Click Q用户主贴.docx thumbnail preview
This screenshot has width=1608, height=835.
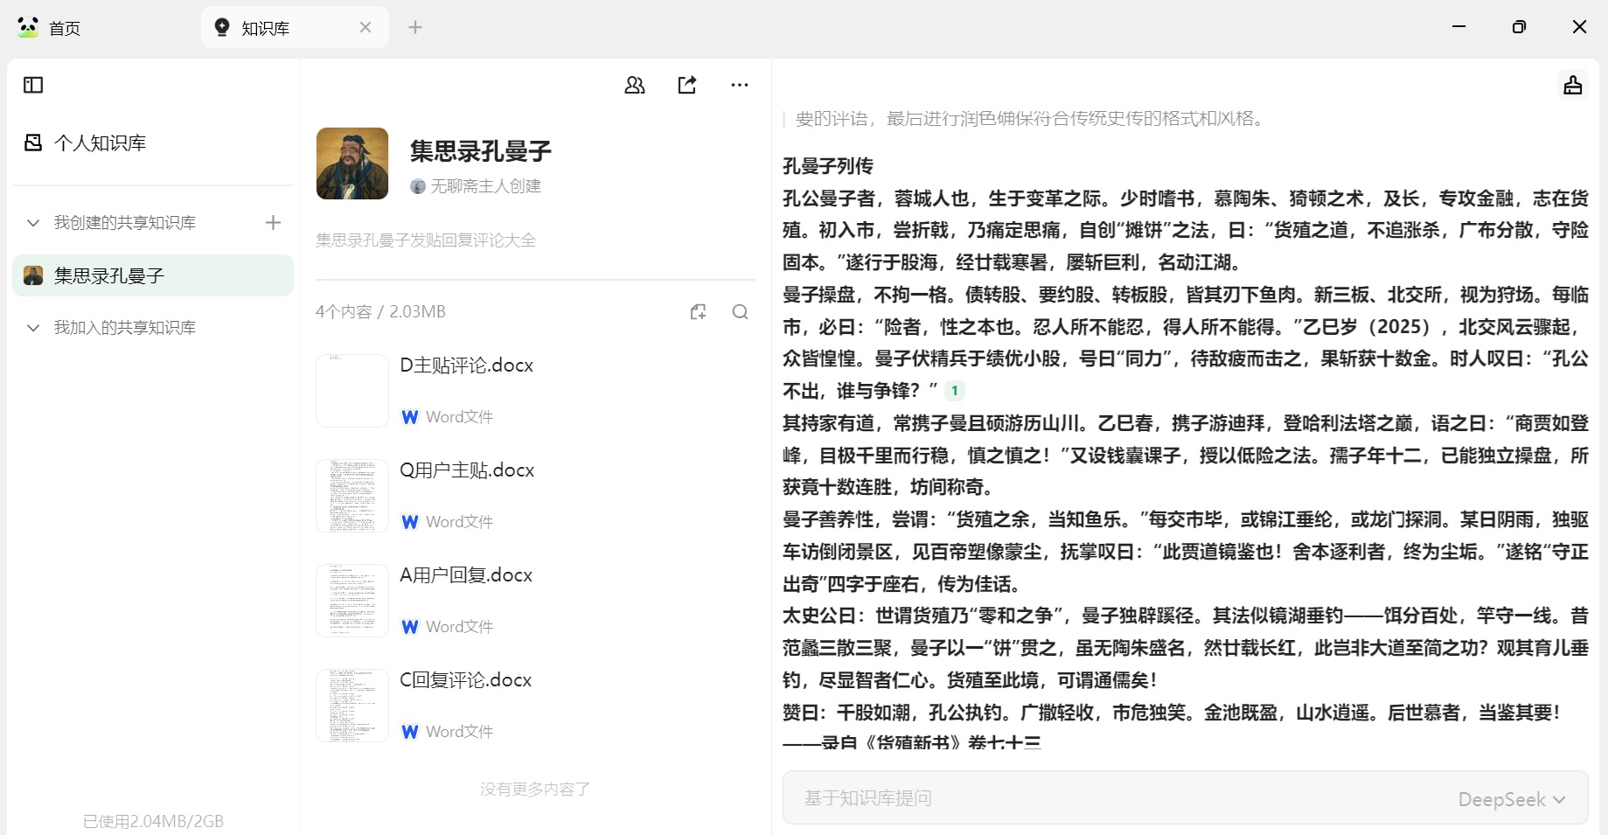[352, 496]
